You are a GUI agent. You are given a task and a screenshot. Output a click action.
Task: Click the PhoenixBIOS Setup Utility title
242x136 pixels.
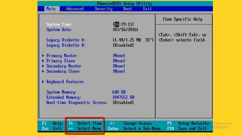point(124,3)
